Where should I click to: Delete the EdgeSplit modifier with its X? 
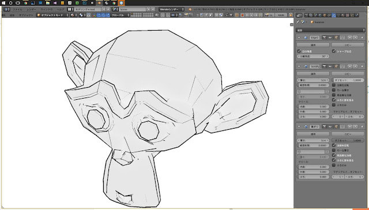362,37
